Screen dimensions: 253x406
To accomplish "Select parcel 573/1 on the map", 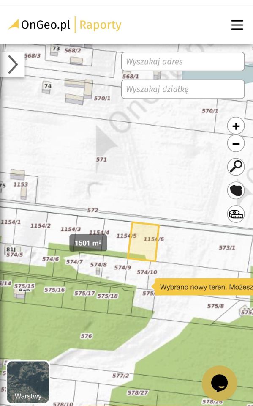I will (227, 247).
